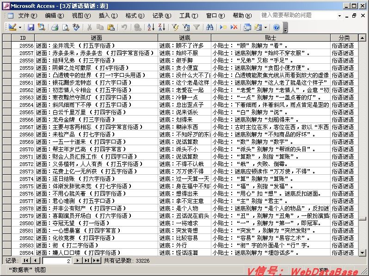Open the View dropdown arrow
This screenshot has width=369, height=276.
tap(20, 28)
